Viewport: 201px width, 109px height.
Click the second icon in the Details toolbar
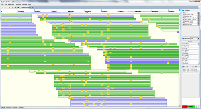click(x=188, y=70)
